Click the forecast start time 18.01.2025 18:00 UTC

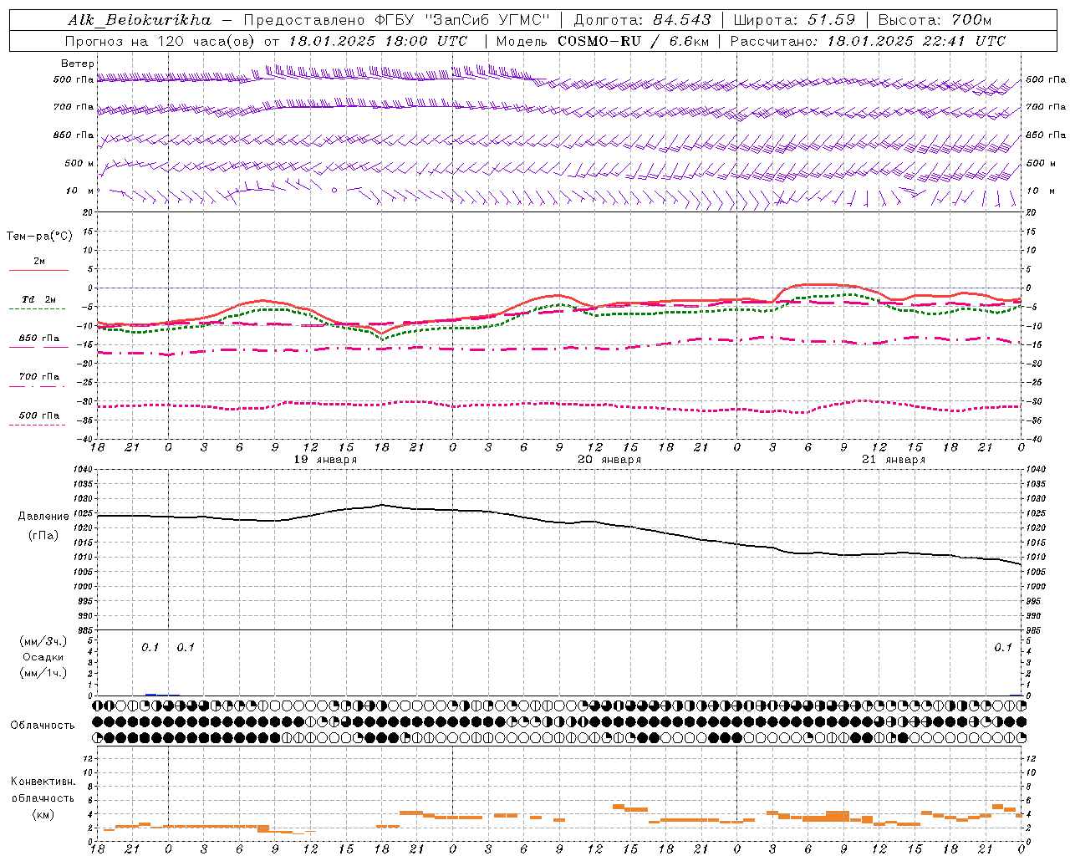pyautogui.click(x=379, y=41)
